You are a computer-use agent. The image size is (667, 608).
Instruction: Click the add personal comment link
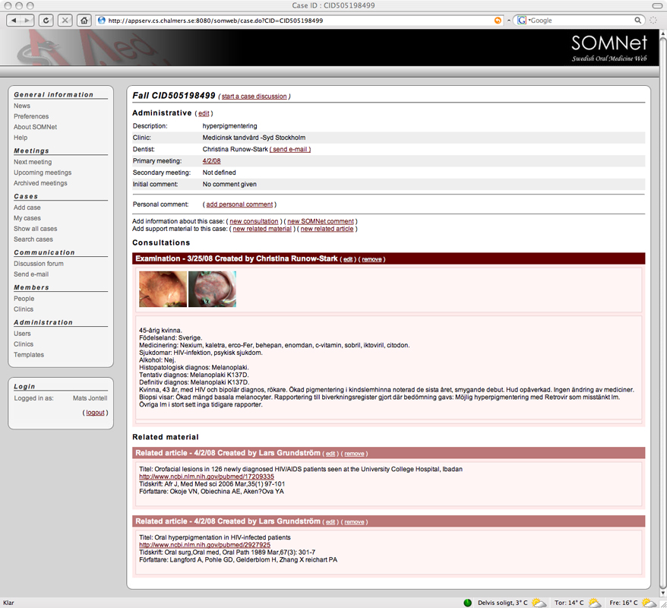click(x=239, y=204)
